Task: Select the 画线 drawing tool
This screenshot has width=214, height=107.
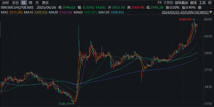Action: tap(193, 3)
